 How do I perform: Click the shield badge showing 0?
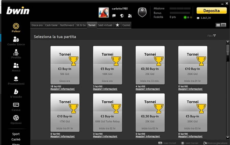(x=142, y=12)
